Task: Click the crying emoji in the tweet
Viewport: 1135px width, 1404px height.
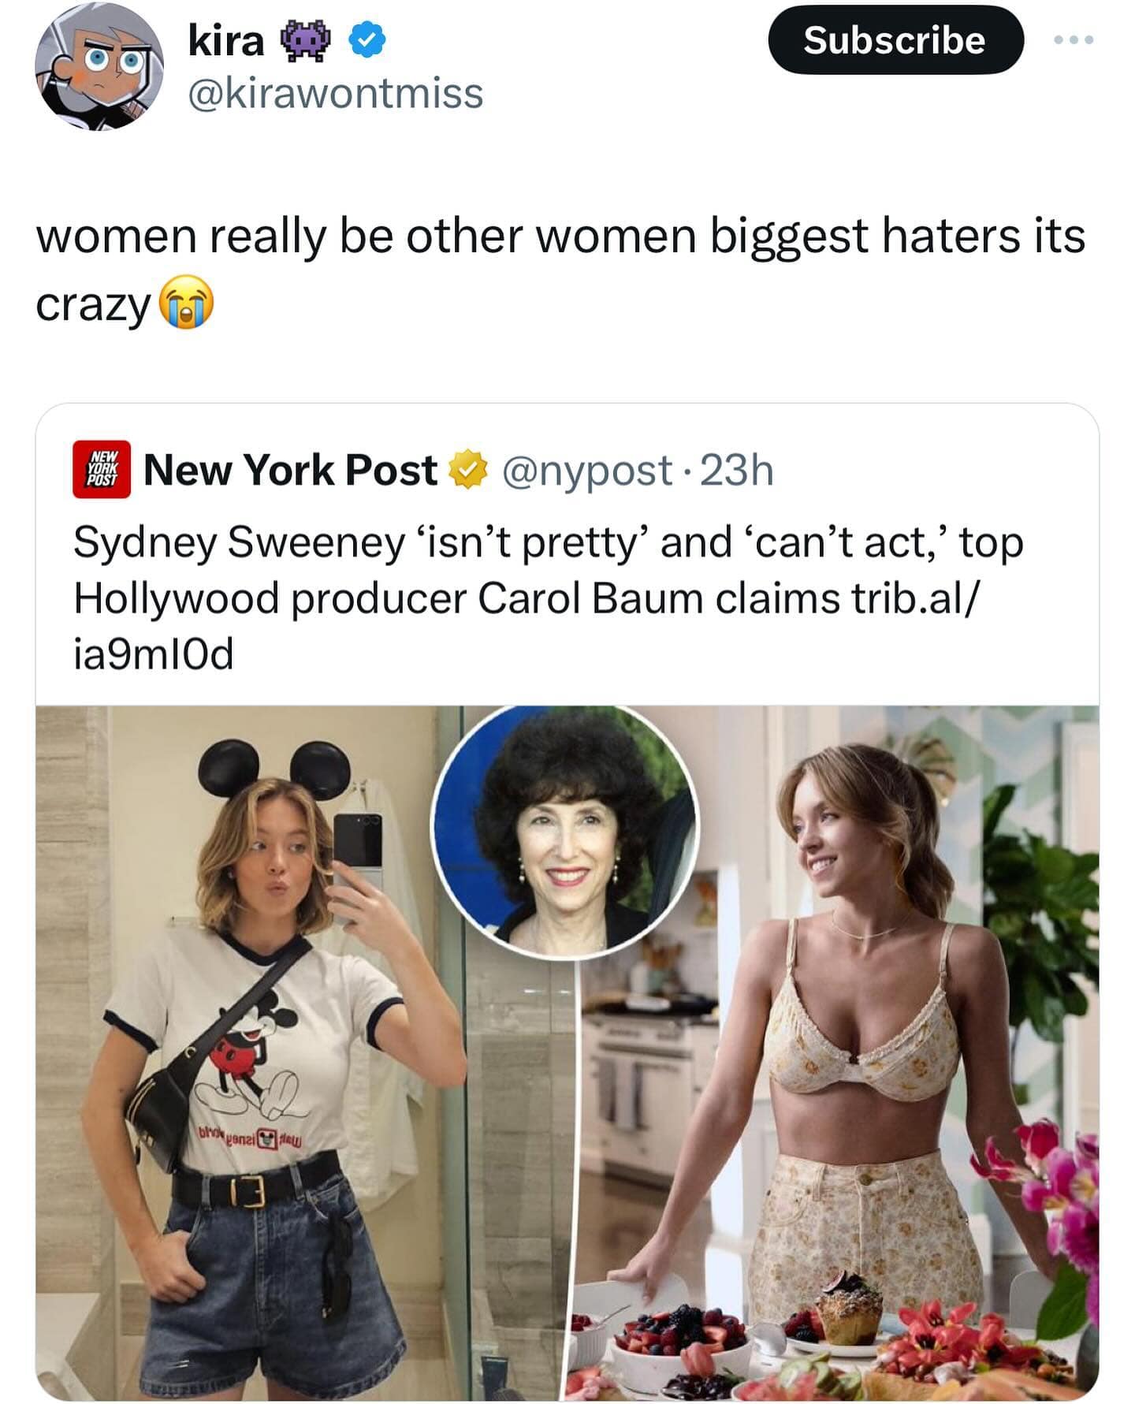Action: (x=186, y=306)
